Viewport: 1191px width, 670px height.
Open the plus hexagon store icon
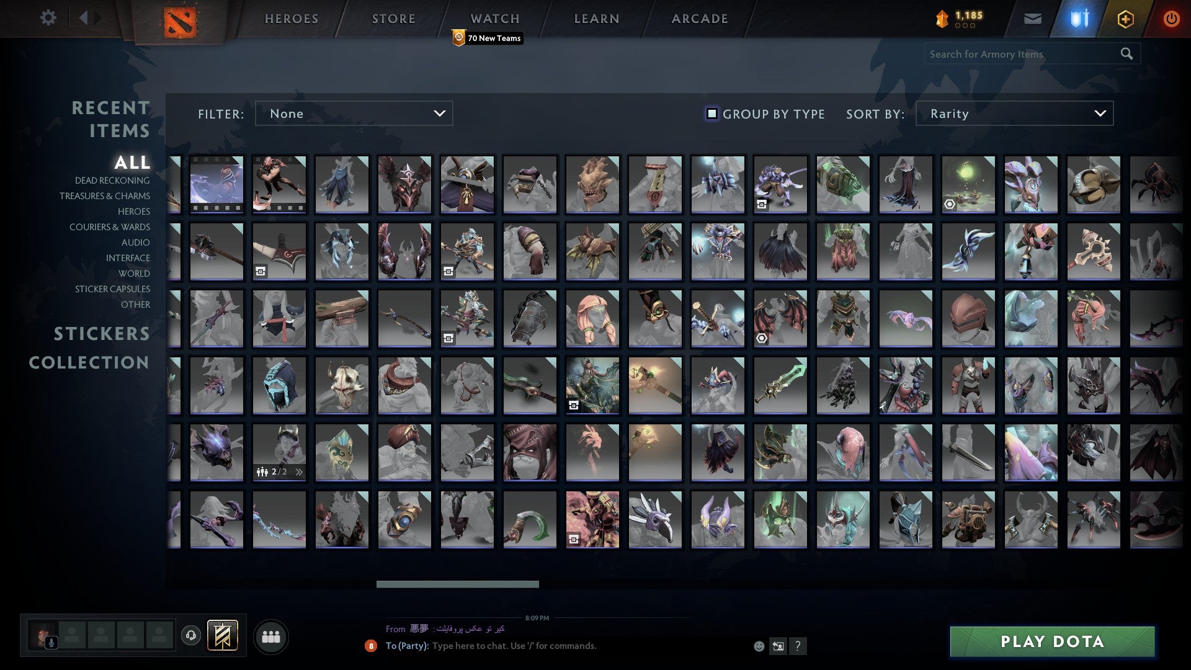1127,18
